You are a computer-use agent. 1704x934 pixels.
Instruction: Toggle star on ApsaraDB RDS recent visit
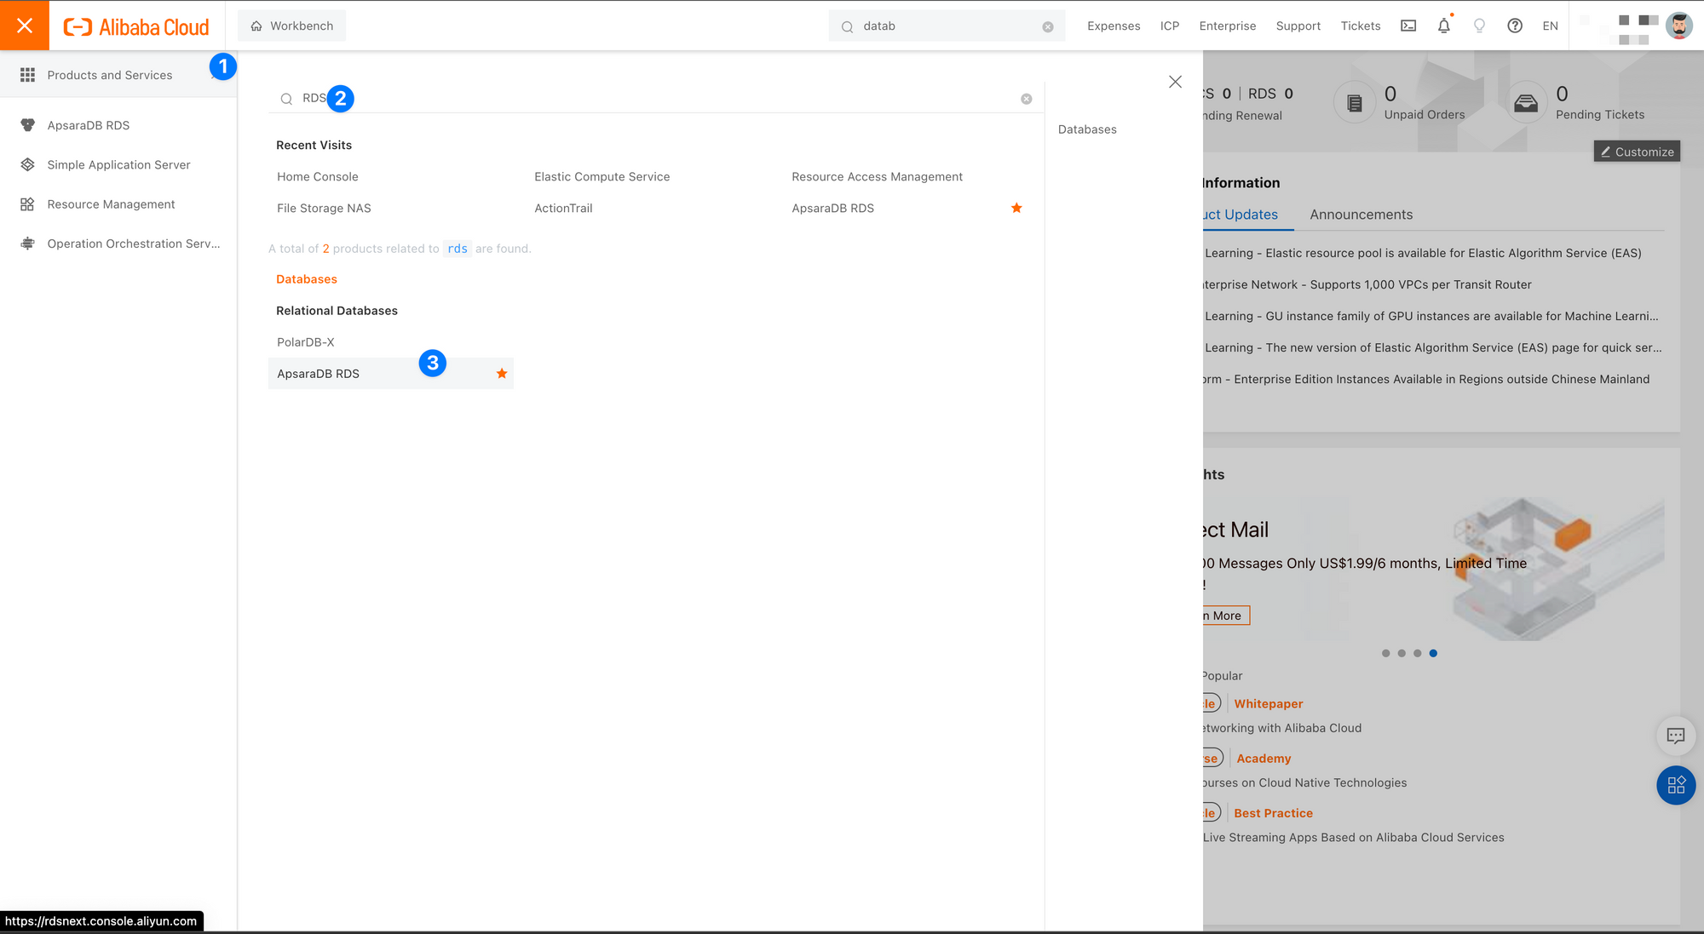(x=1016, y=208)
